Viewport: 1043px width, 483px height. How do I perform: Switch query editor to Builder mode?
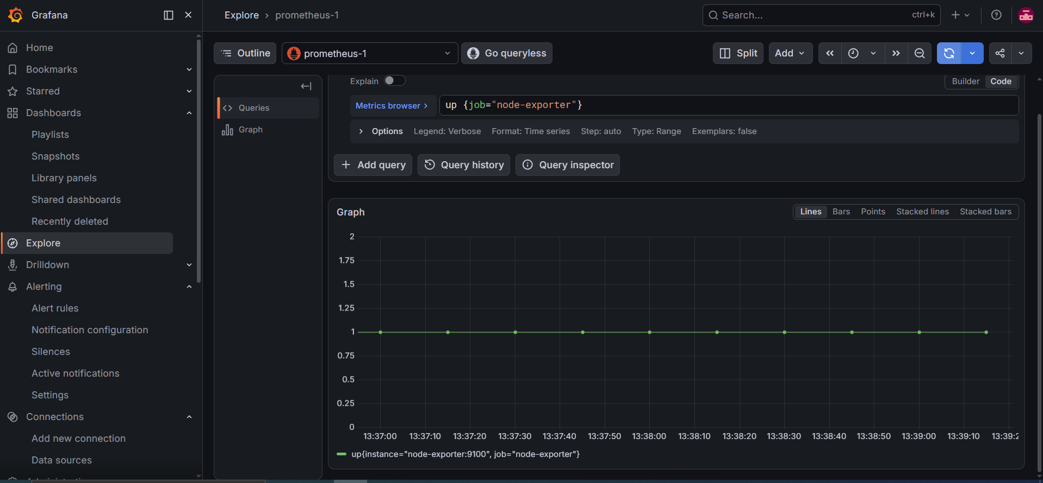click(965, 81)
